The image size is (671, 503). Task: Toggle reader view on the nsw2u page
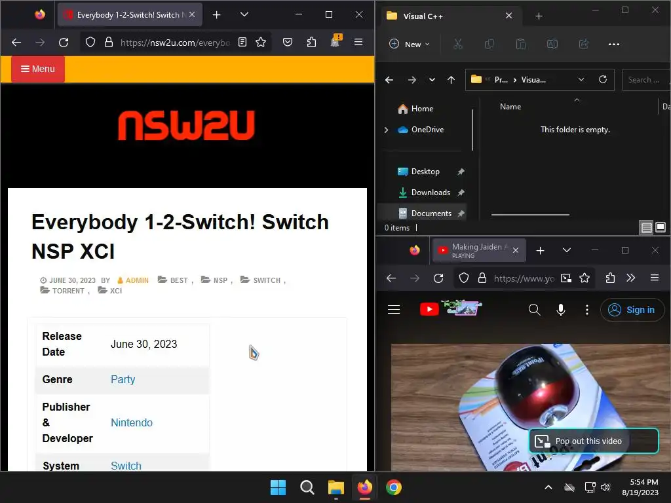coord(242,42)
